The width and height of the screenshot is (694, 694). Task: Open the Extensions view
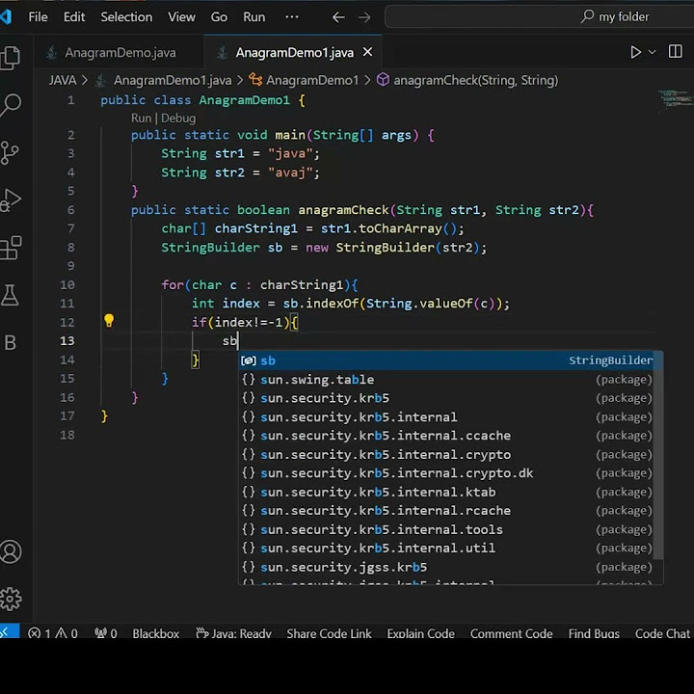click(x=11, y=248)
